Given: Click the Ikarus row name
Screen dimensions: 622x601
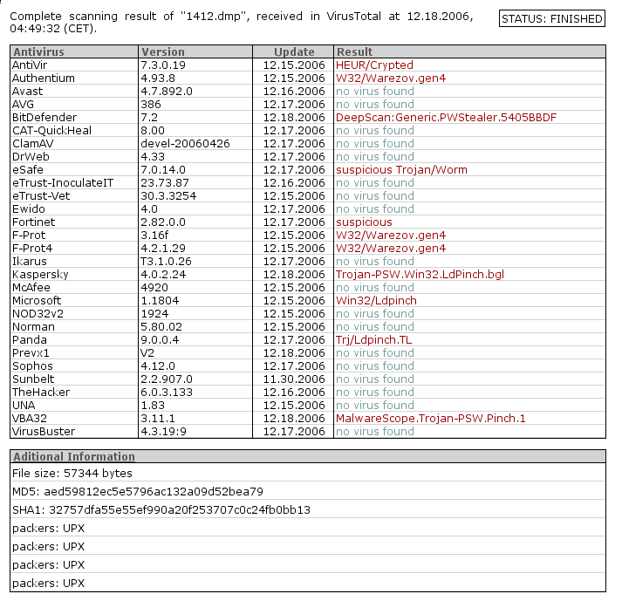Looking at the screenshot, I should tap(30, 262).
